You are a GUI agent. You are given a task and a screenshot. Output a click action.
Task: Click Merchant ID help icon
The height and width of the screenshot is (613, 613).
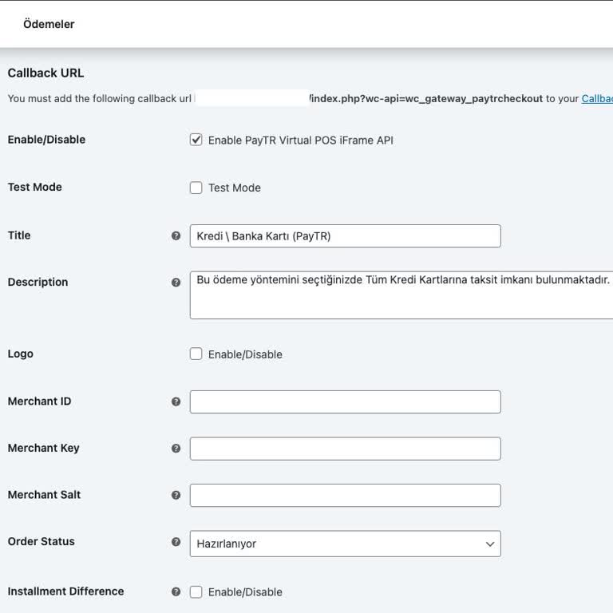[x=176, y=401]
